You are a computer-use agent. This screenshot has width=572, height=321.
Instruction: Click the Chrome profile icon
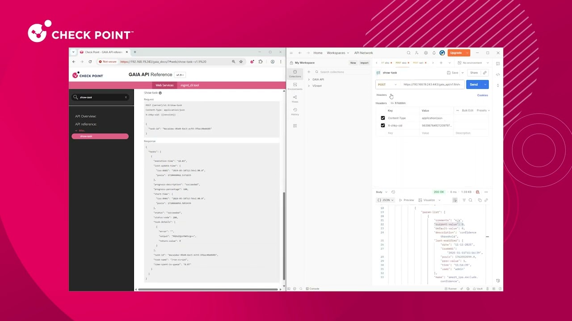click(272, 62)
